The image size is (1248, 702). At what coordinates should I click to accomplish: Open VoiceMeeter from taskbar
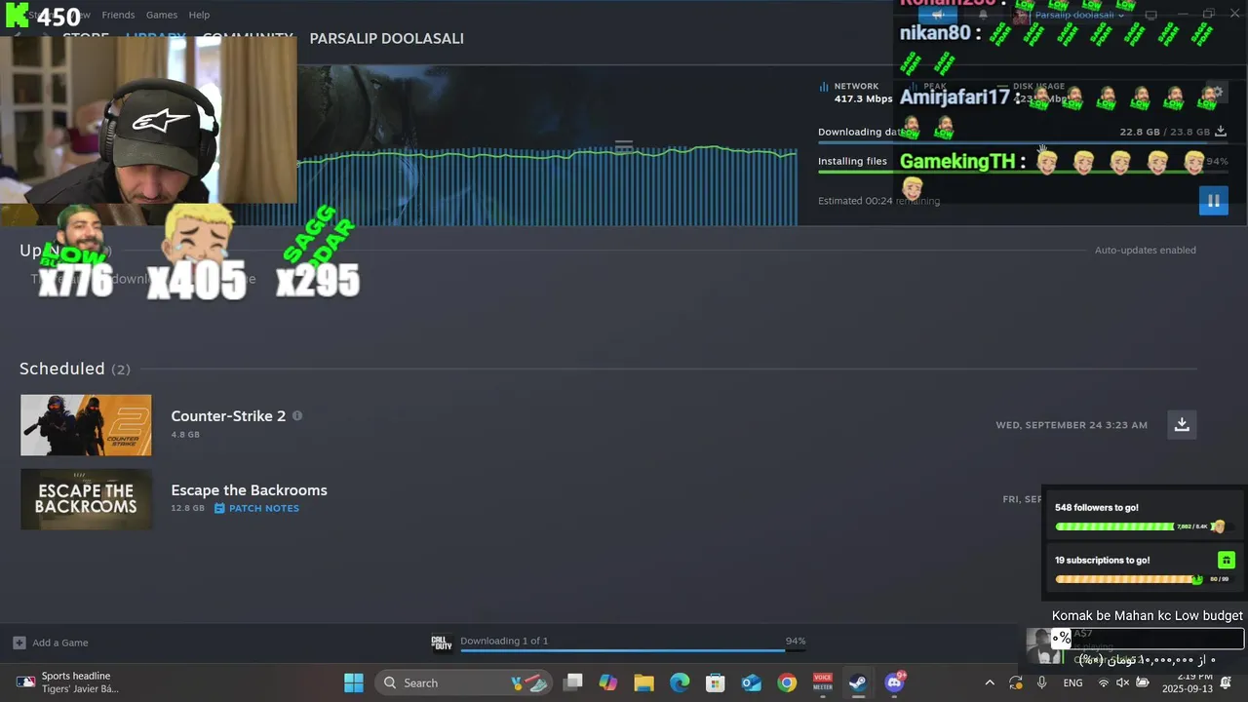point(823,682)
